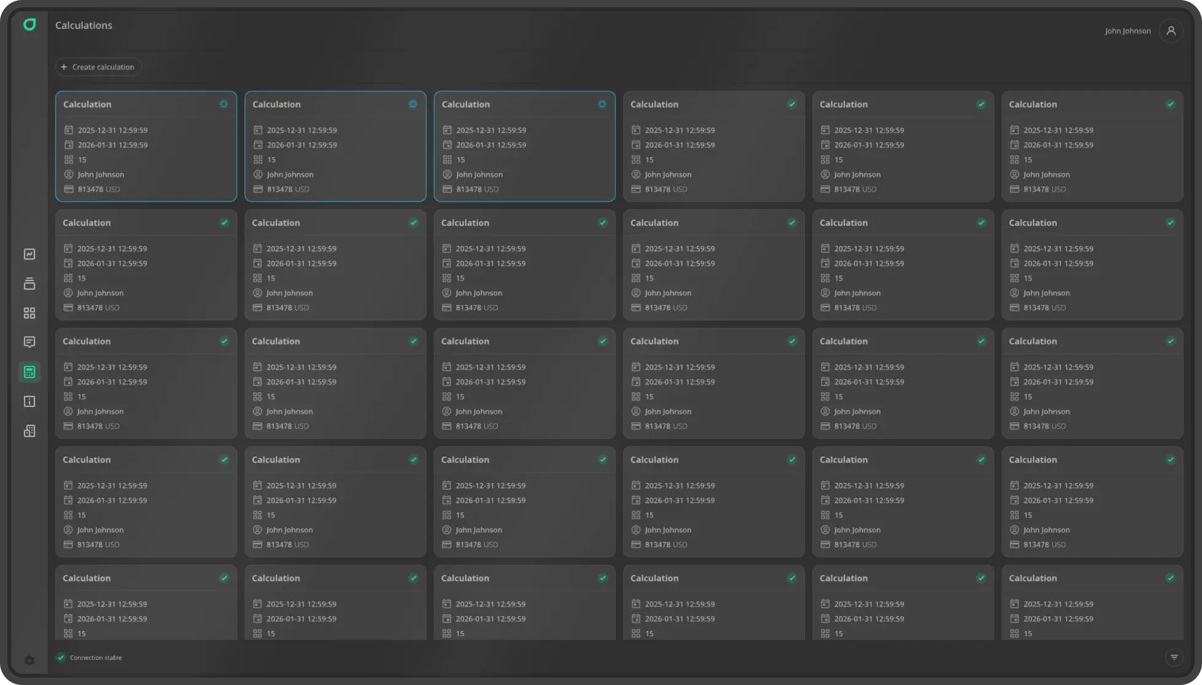The image size is (1202, 685).
Task: Open the chart analytics sidebar icon
Action: 29,254
